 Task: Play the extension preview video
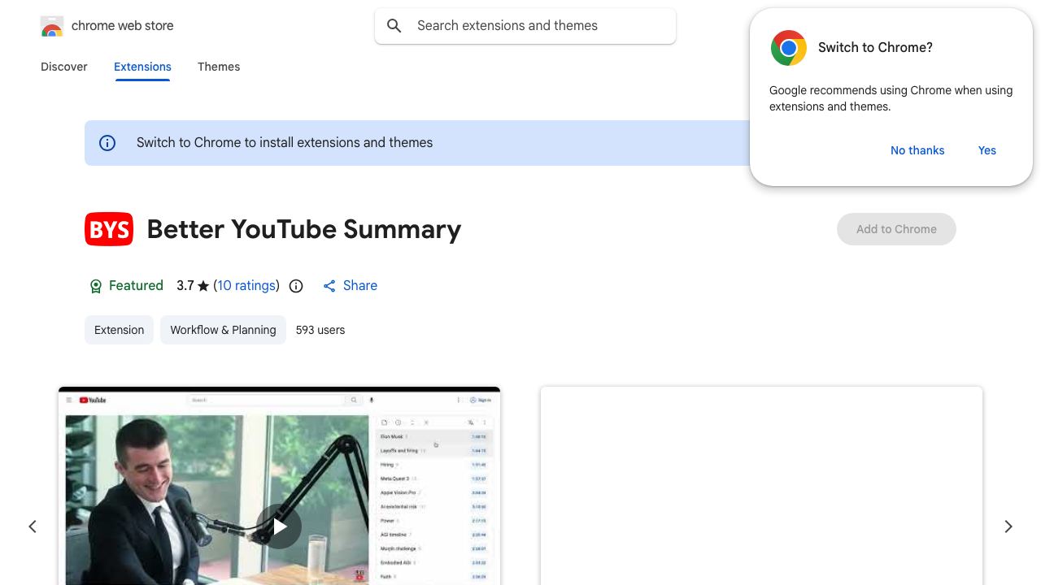click(279, 526)
